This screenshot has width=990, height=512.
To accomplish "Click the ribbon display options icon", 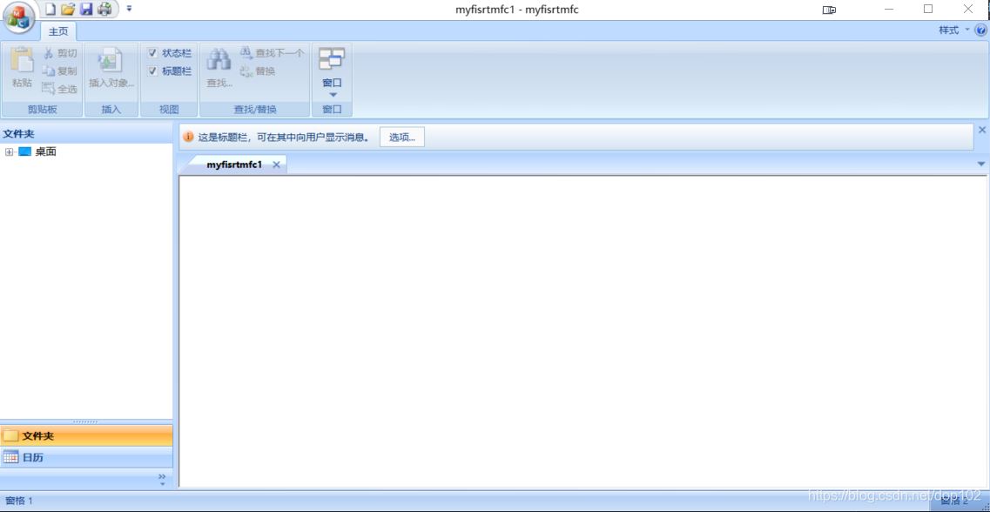I will [x=829, y=10].
